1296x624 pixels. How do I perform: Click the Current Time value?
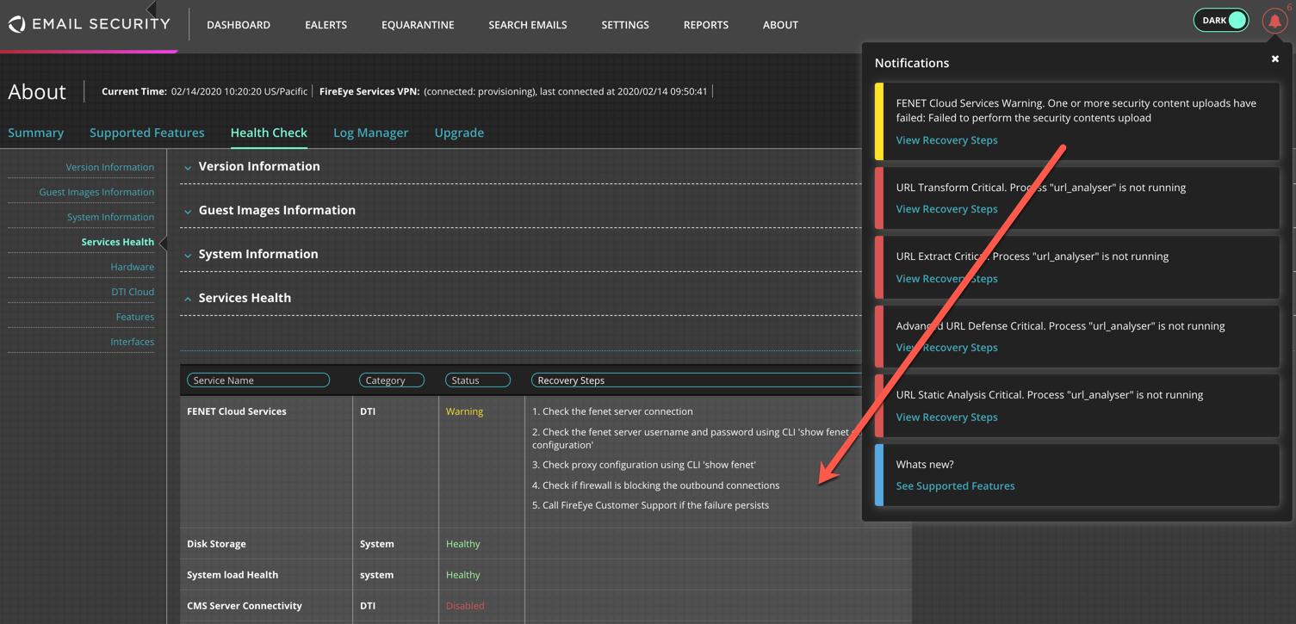pyautogui.click(x=239, y=91)
